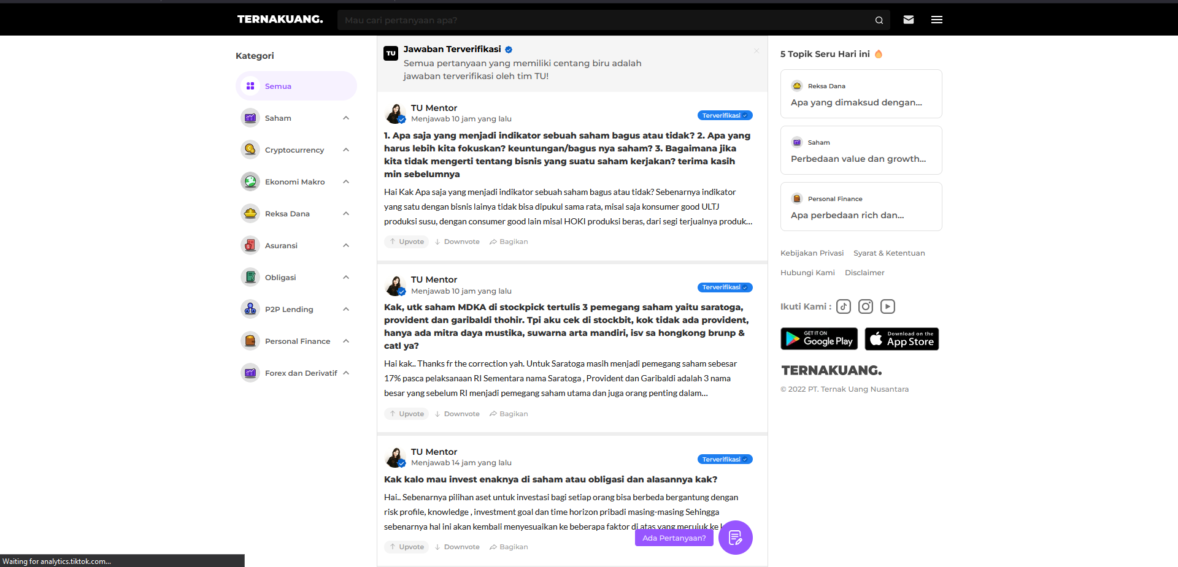Upvote the first answer about saham indicators
This screenshot has height=567, width=1178.
[407, 242]
